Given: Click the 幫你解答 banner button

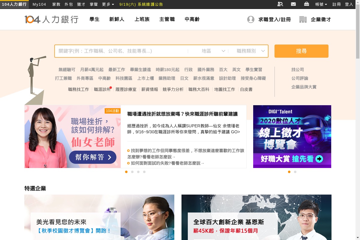Looking at the screenshot, I should [93, 157].
